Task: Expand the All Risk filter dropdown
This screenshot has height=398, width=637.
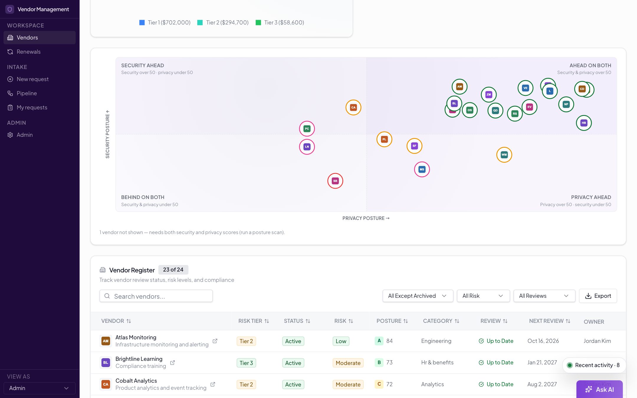Action: (x=483, y=296)
